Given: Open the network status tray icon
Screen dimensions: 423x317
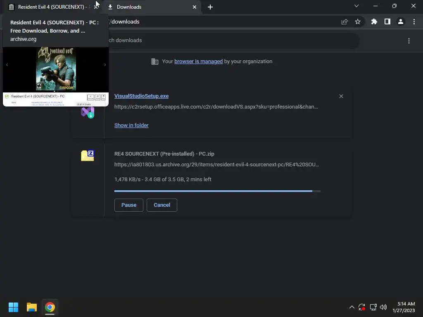Looking at the screenshot, I should click(x=373, y=307).
